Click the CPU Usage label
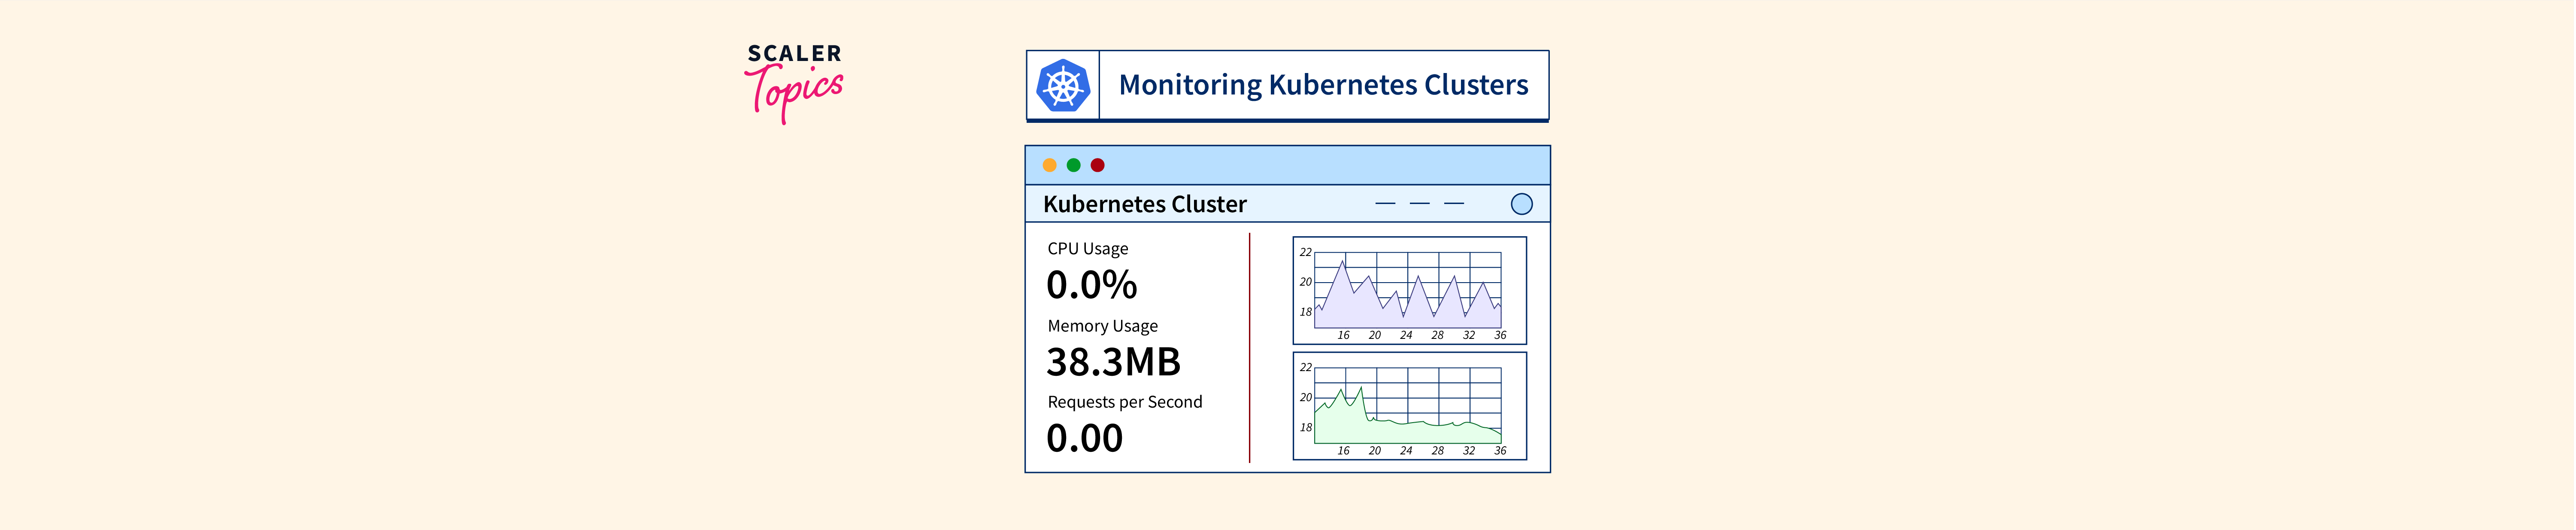The width and height of the screenshot is (2576, 530). click(1087, 248)
